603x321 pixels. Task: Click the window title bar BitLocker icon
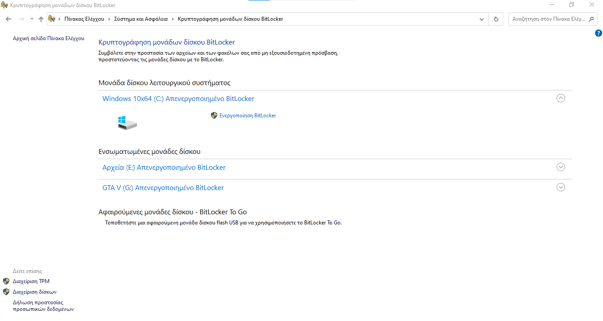coord(4,5)
